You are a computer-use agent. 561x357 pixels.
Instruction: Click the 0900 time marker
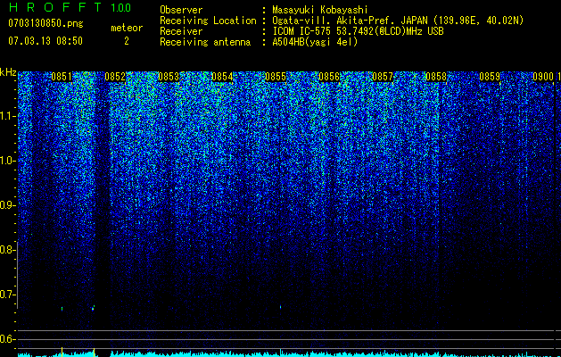point(543,77)
